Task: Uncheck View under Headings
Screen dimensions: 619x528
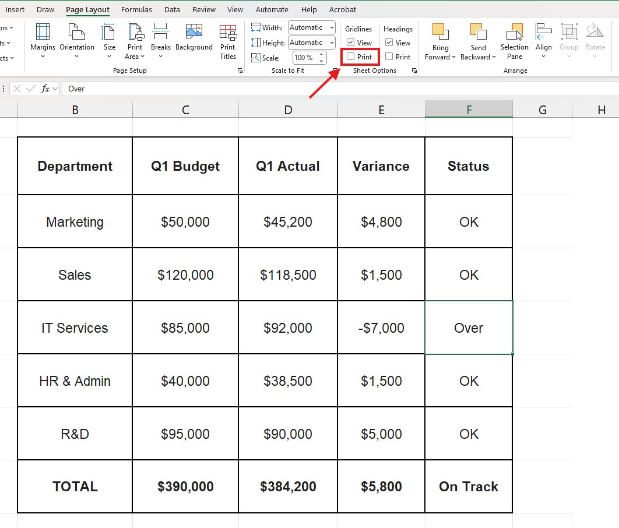Action: (x=388, y=43)
